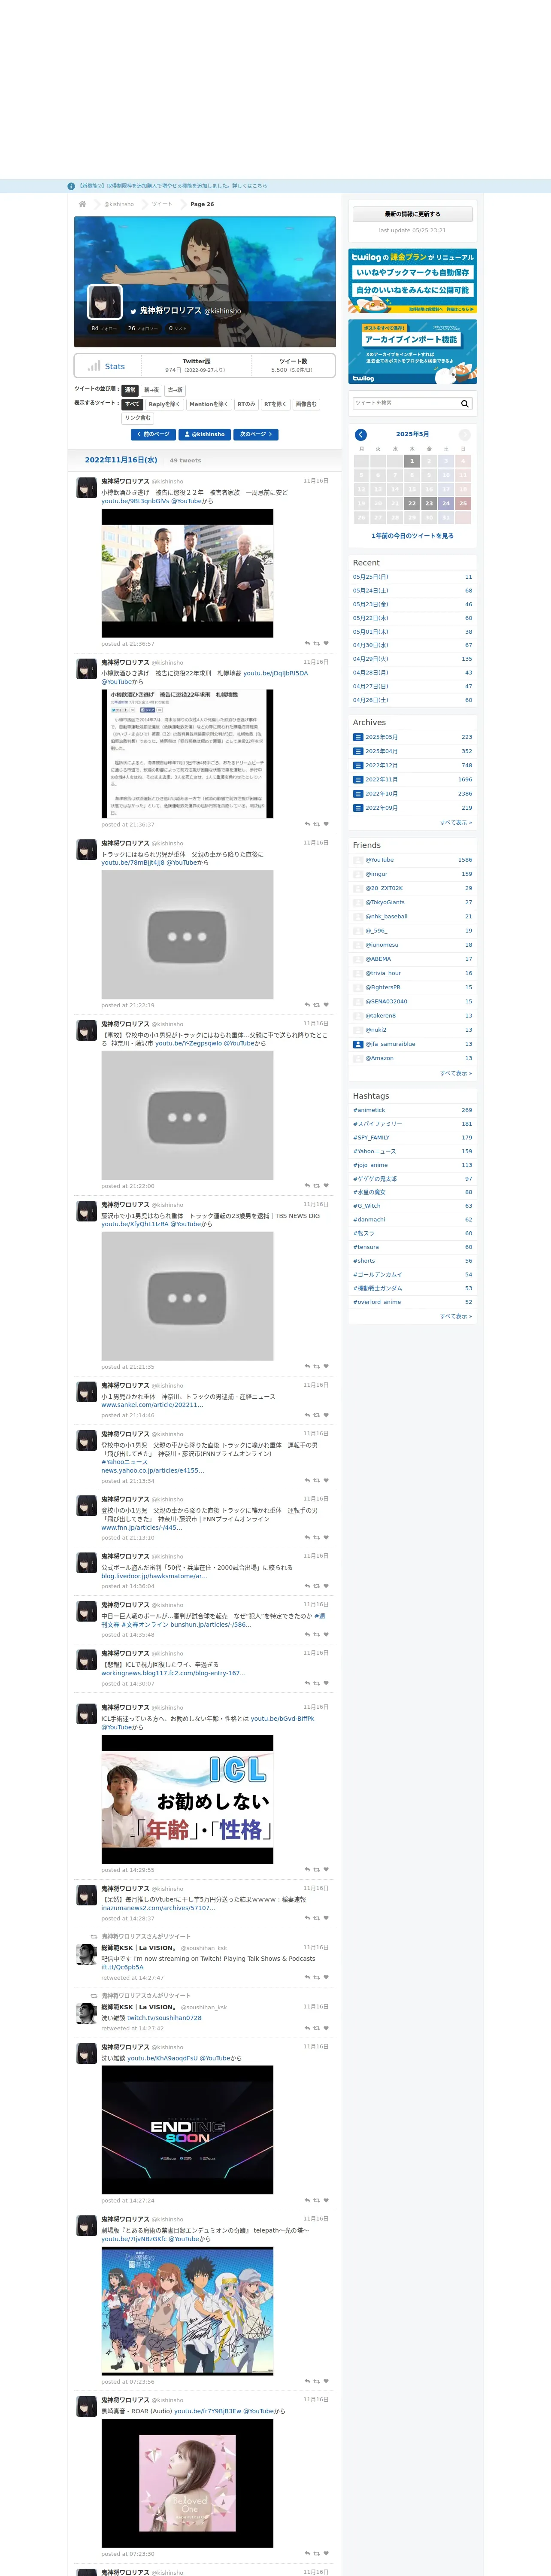The image size is (551, 2576).
Task: Open the ツイート breadcrumb item
Action: 162,204
